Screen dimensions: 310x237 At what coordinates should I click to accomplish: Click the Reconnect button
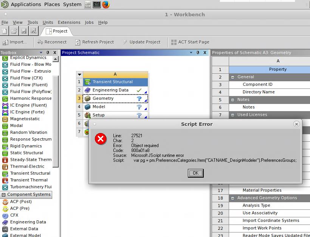tap(52, 42)
